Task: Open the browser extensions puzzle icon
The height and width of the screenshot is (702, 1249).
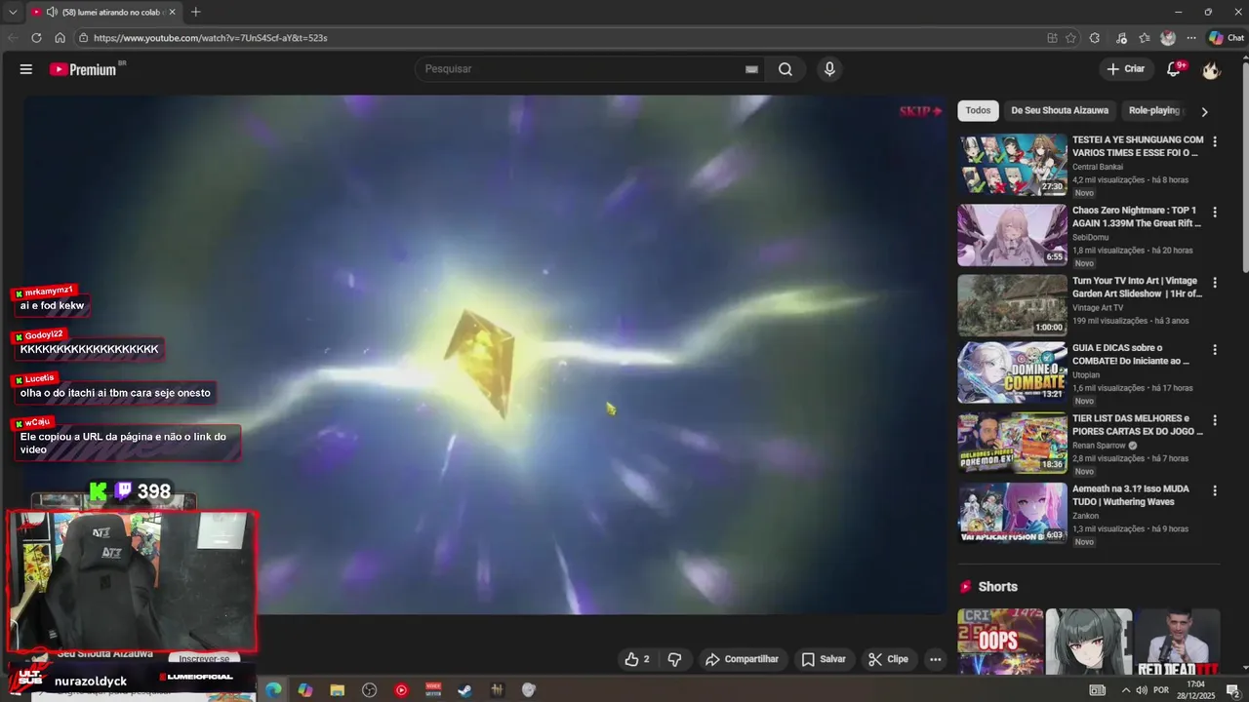Action: pos(1095,38)
